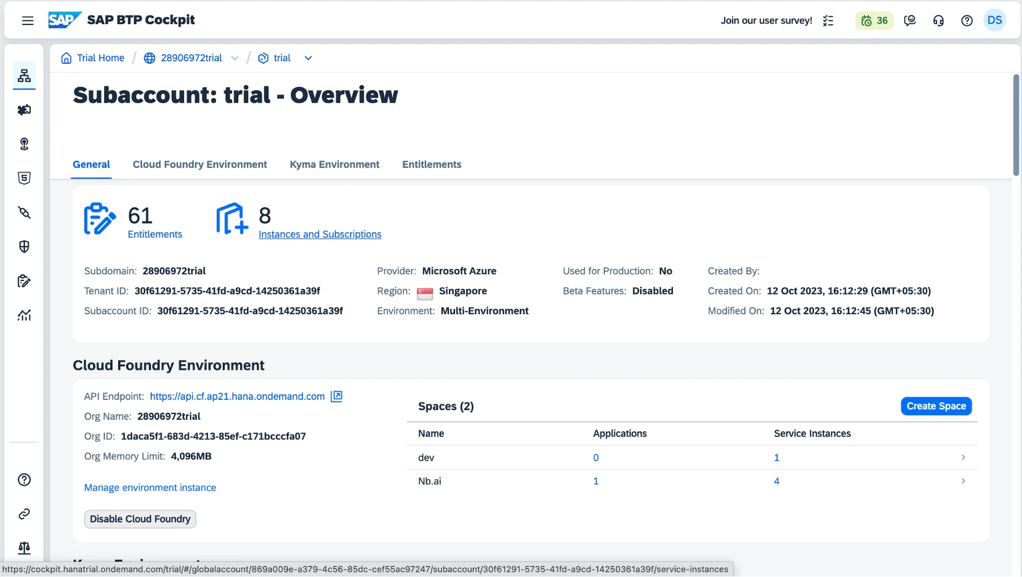Click the analytics chart icon in sidebar
Screen dimensions: 1022x577
tap(25, 316)
